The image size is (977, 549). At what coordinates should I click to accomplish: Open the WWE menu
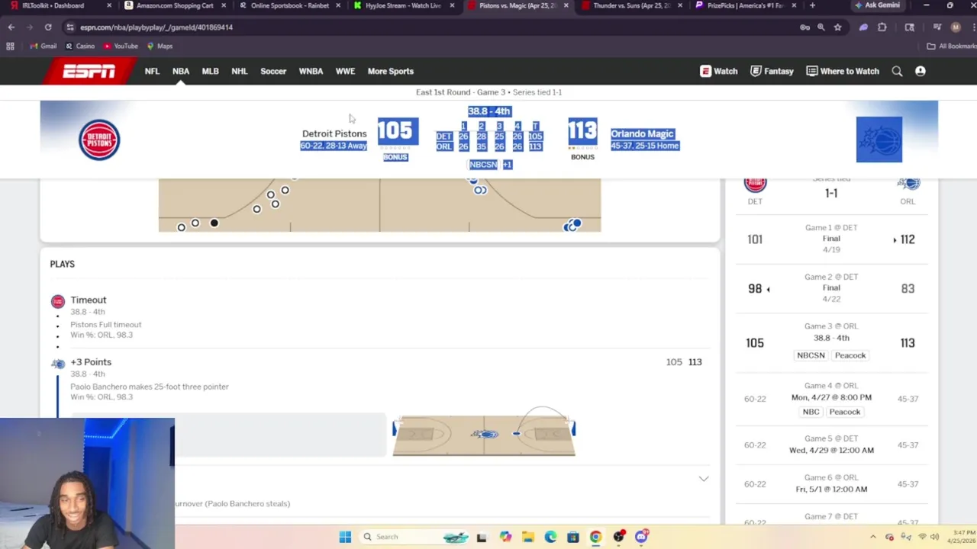tap(345, 71)
